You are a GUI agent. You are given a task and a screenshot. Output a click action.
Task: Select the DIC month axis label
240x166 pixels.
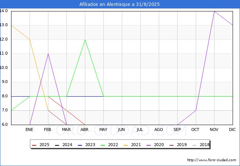(x=232, y=129)
